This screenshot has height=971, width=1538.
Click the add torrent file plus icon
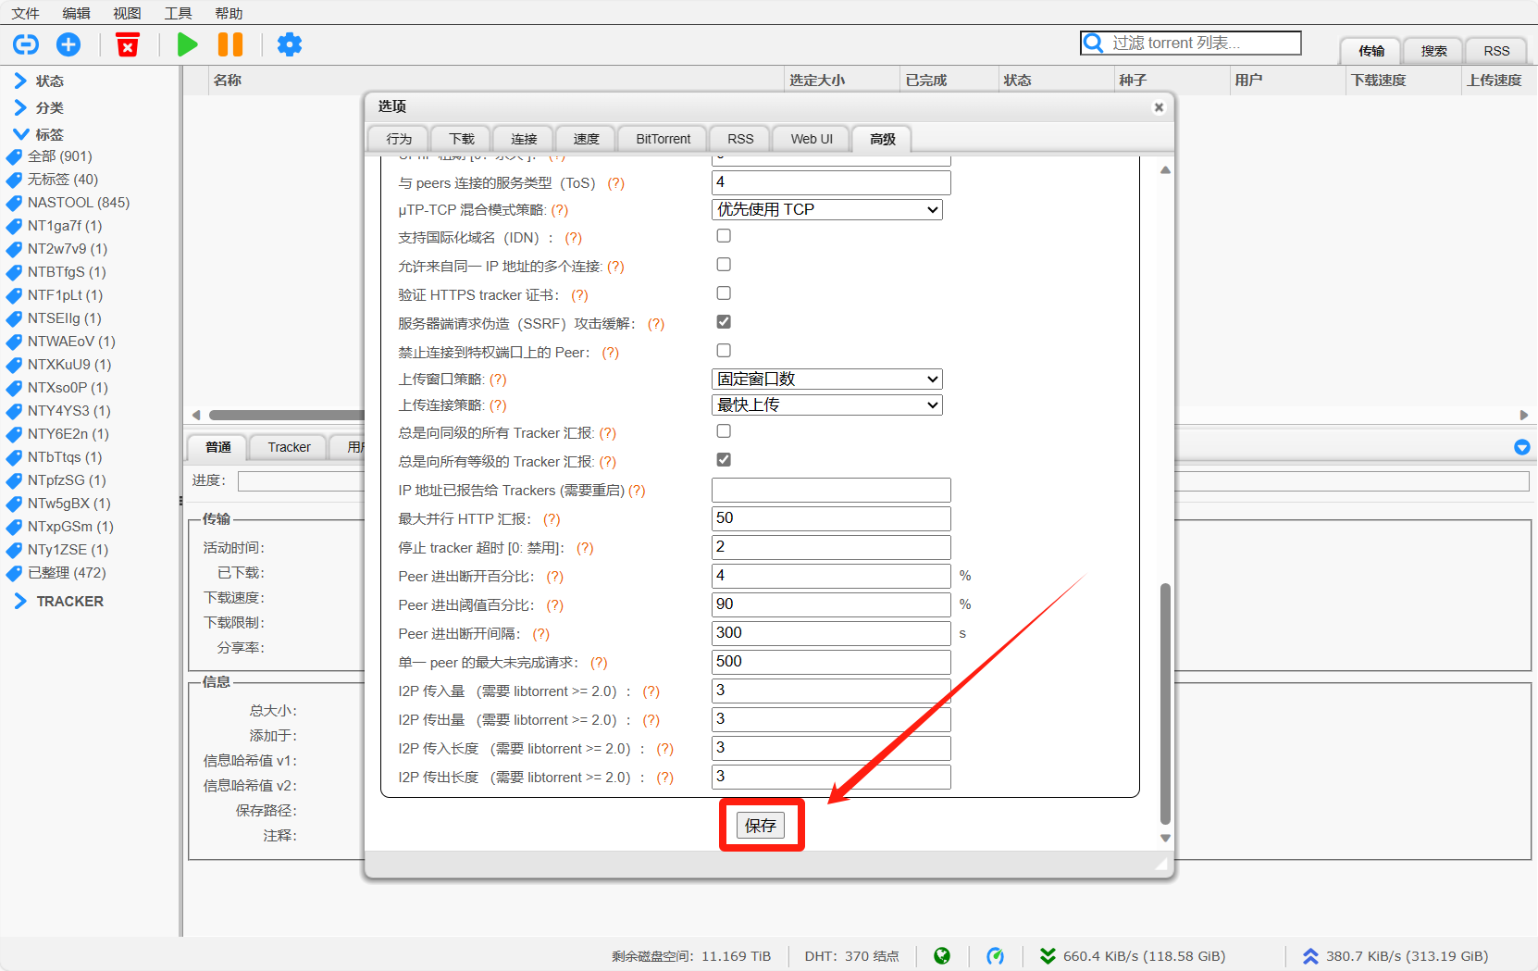(68, 44)
